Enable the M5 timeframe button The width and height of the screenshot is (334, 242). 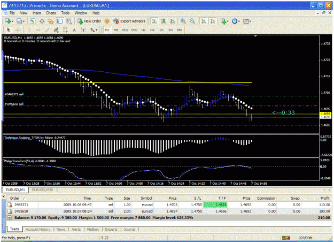(x=116, y=30)
